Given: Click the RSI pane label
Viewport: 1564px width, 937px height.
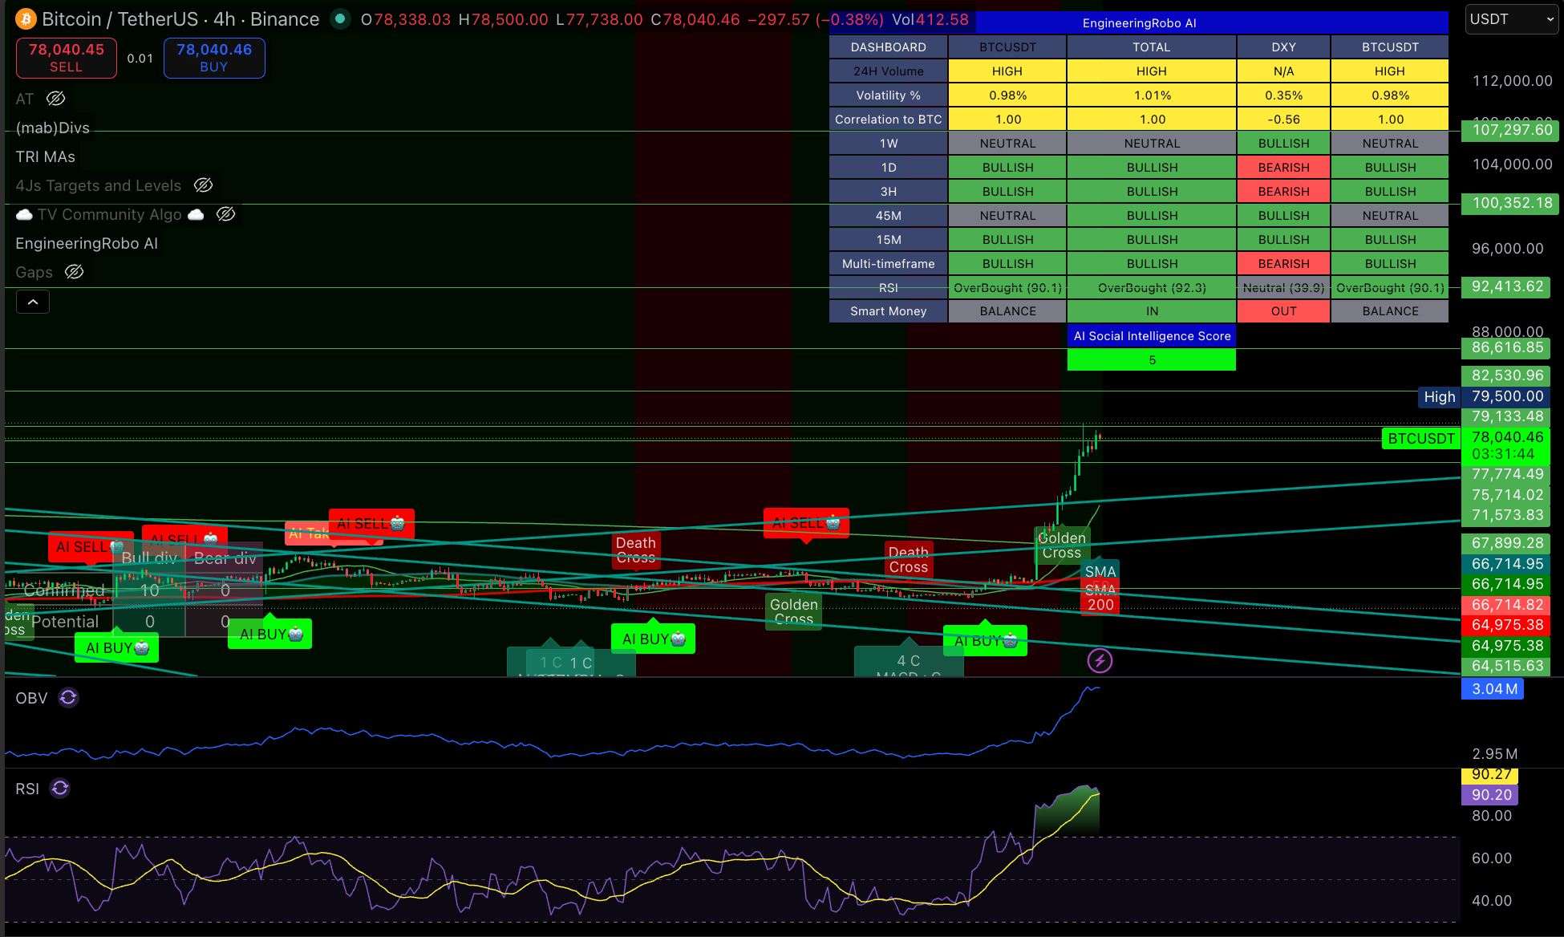Looking at the screenshot, I should click(27, 789).
